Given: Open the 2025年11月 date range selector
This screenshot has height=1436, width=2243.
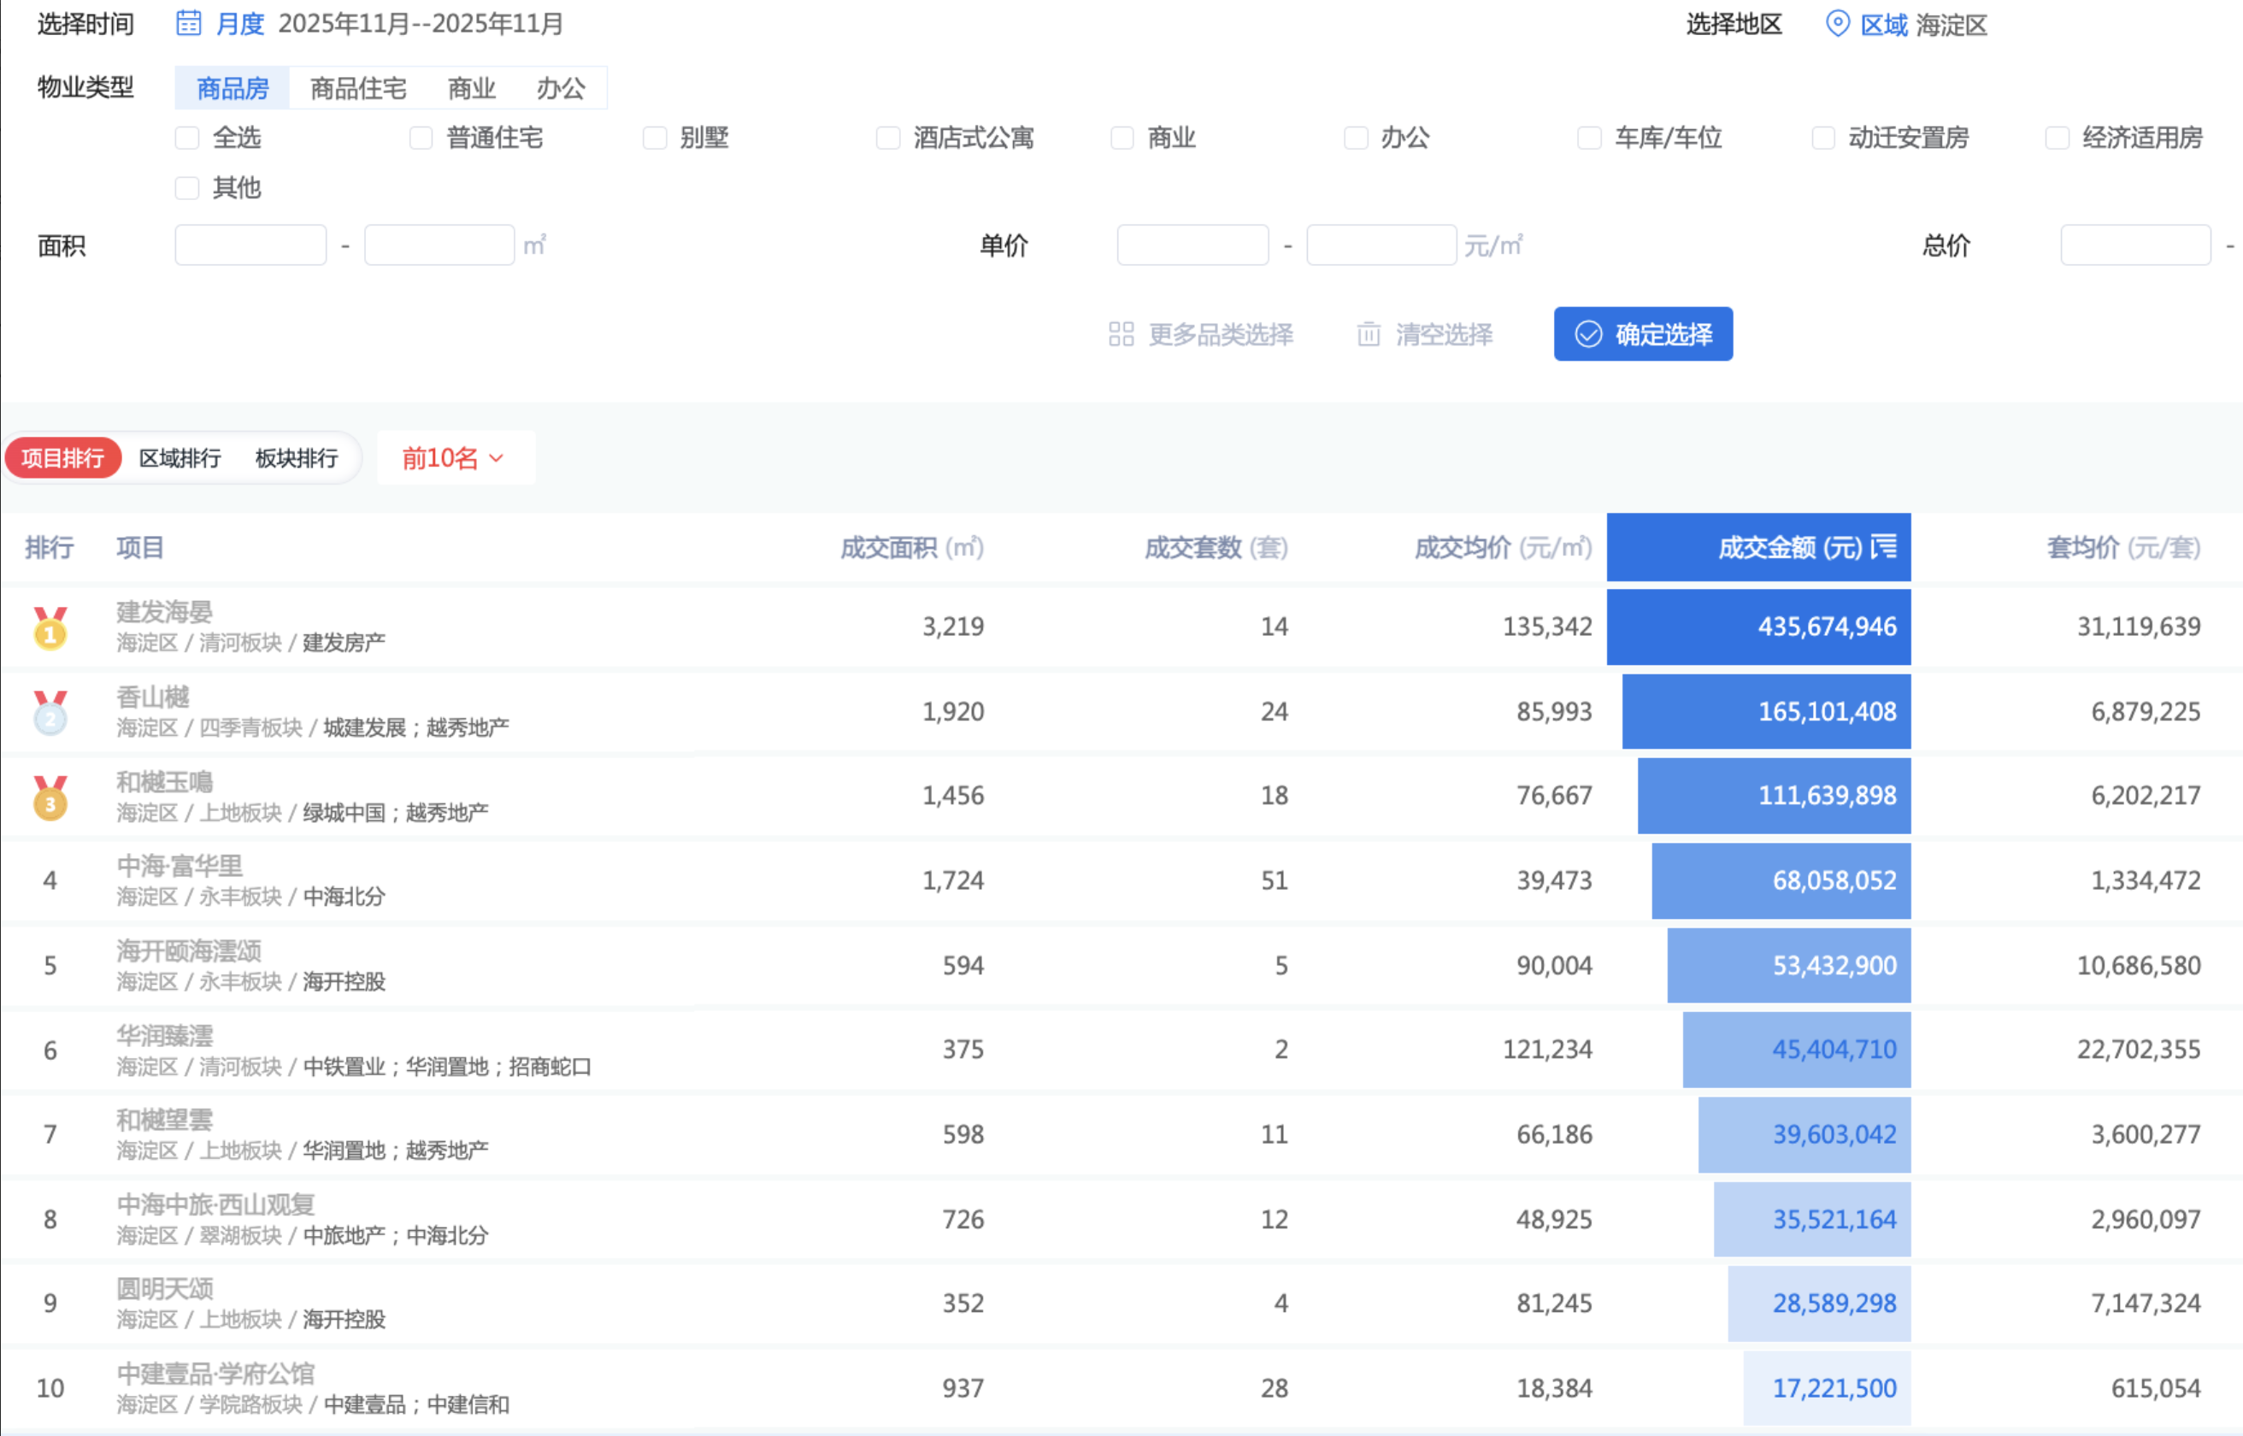Looking at the screenshot, I should (421, 23).
